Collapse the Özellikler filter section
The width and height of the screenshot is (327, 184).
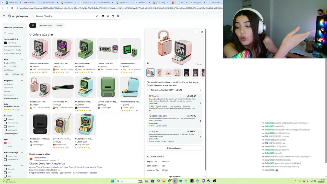pos(22,116)
